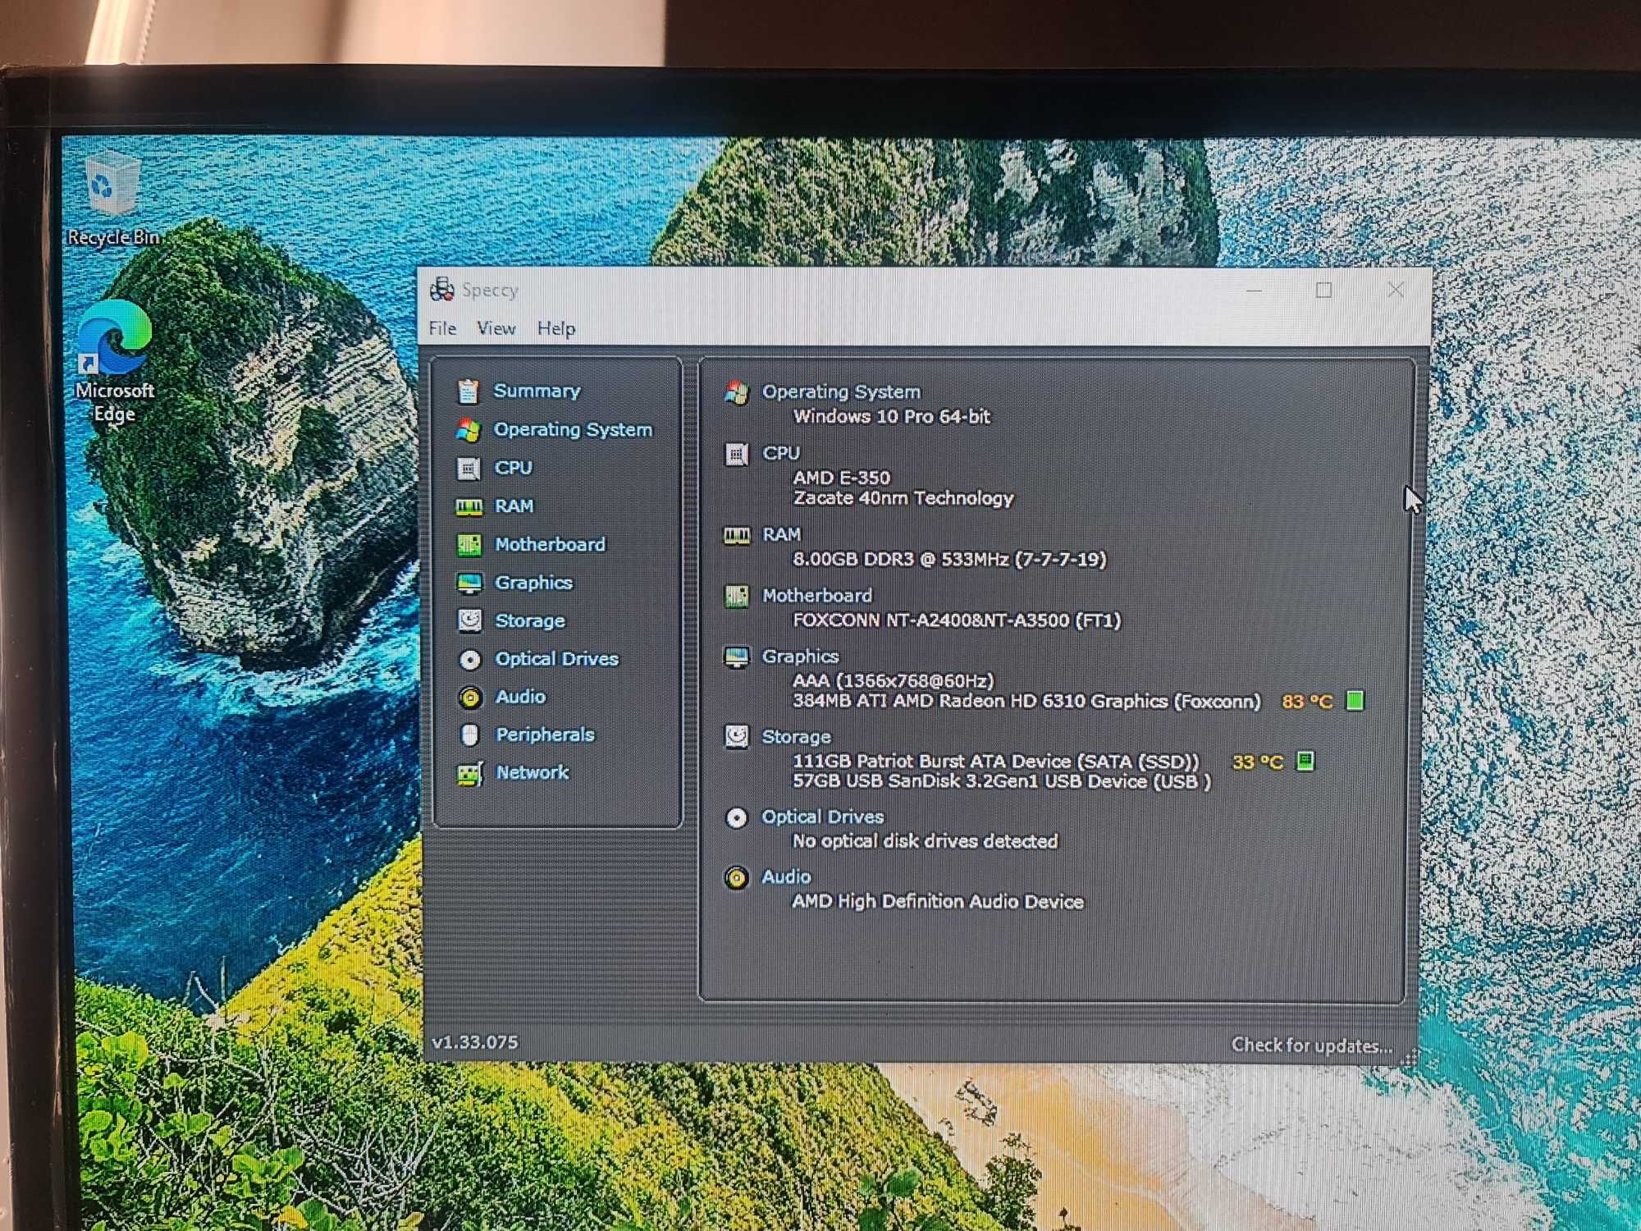Click the 57GB USB SanDisk 3.2Gen1 line
This screenshot has width=1641, height=1231.
pyautogui.click(x=1001, y=781)
